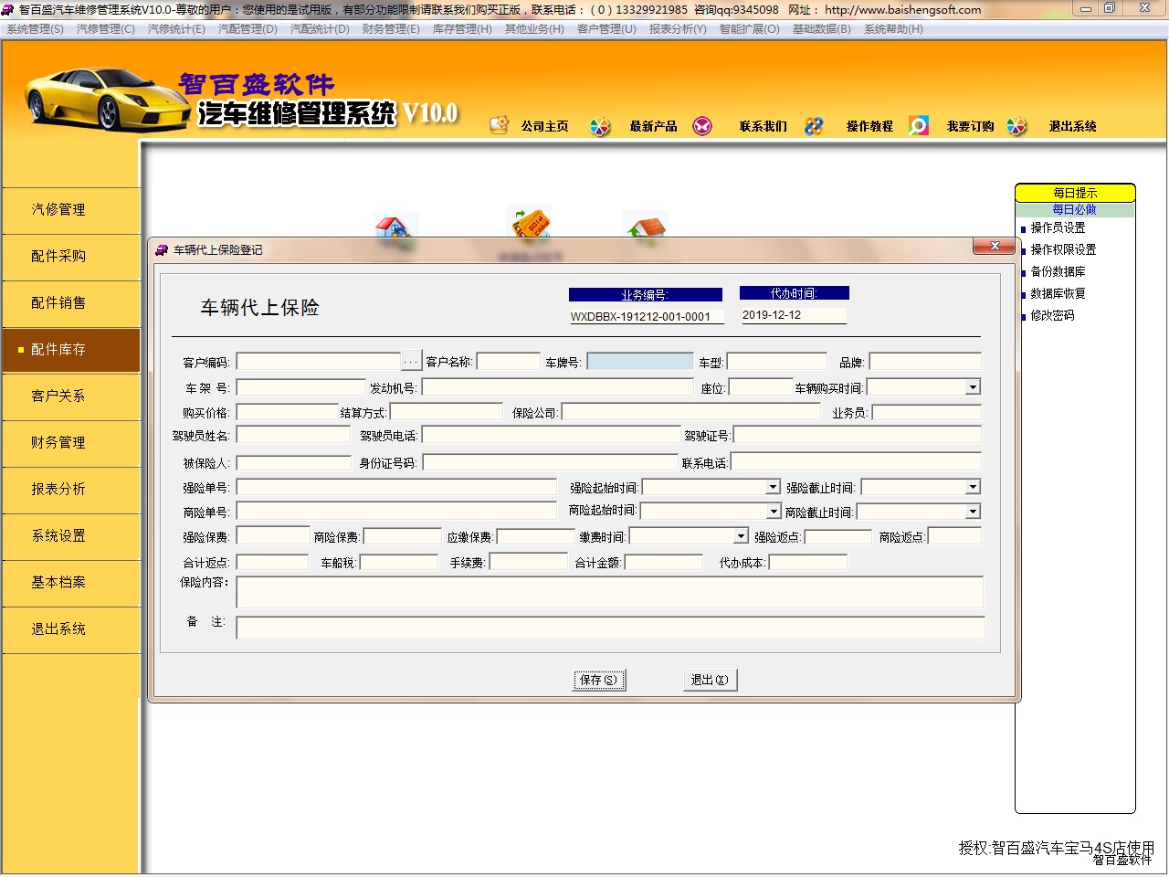Open the 系统管理(S) menu
1169x877 pixels.
click(36, 29)
